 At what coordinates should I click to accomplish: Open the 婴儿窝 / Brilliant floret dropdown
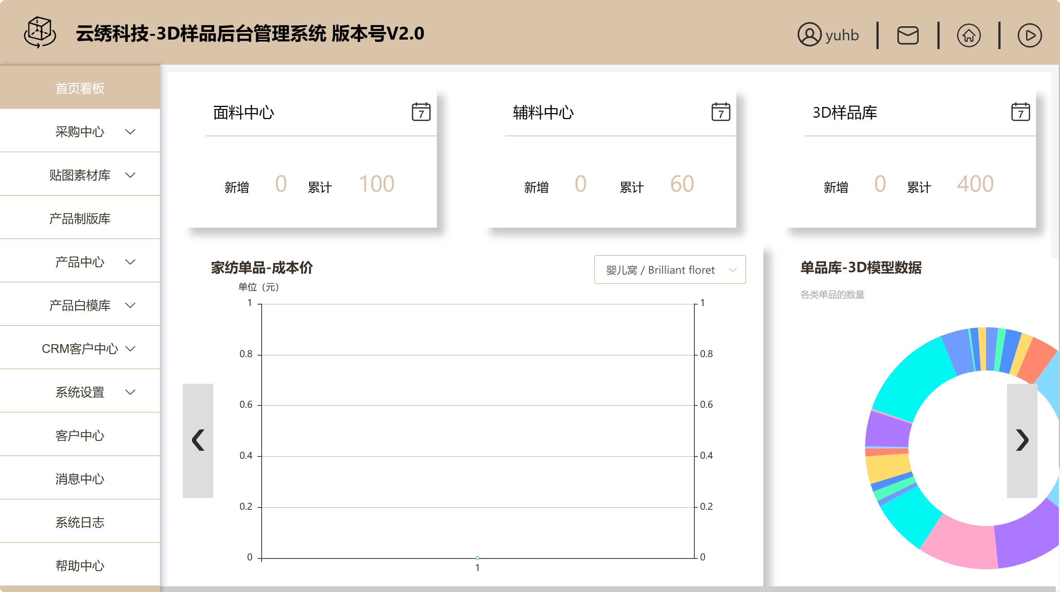click(670, 270)
